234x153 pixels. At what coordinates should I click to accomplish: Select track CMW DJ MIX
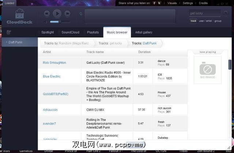pyautogui.click(x=95, y=110)
